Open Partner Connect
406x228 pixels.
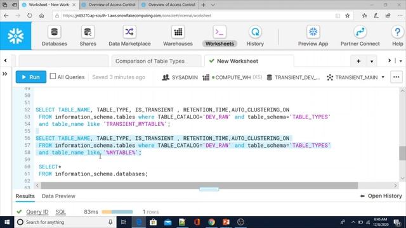coord(360,36)
